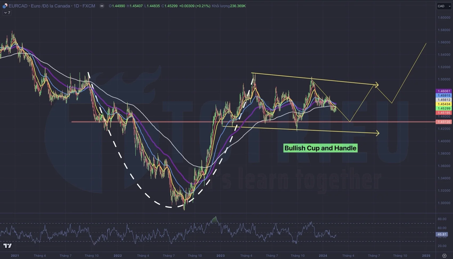Viewport: 453px width, 259px height.
Task: Select the Bullish Cup and Handle label
Action: [320, 148]
